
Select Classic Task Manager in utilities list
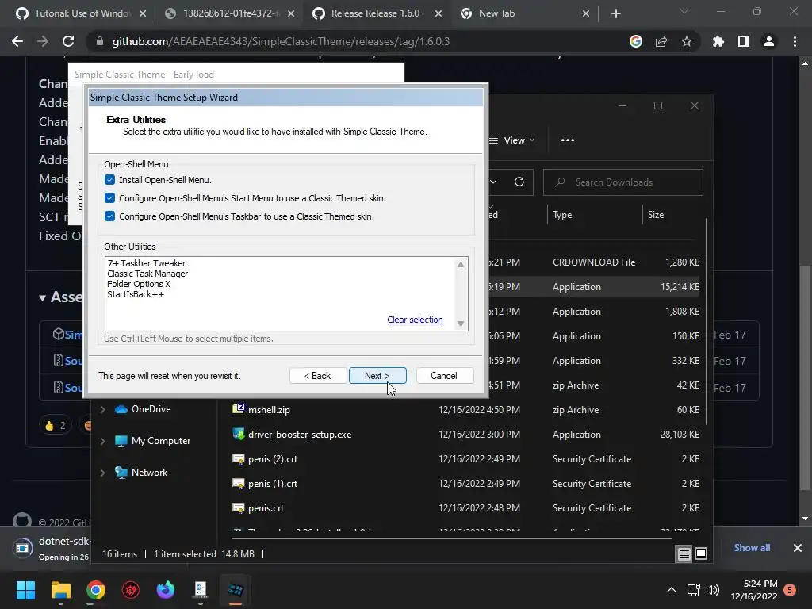point(147,274)
